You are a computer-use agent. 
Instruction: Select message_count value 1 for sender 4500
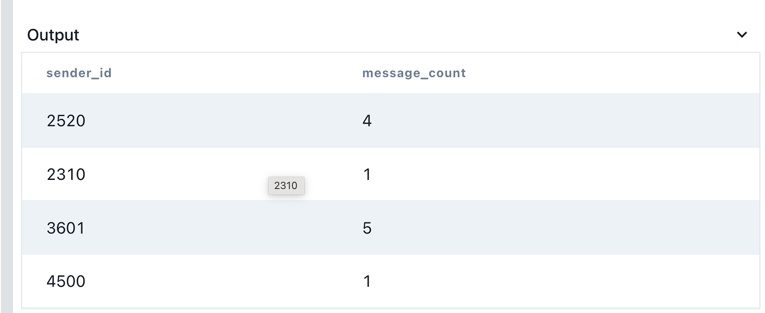tap(367, 282)
